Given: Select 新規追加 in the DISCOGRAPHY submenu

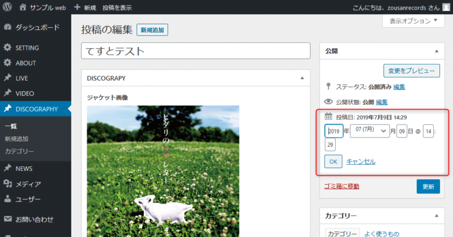Looking at the screenshot, I should click(x=16, y=139).
